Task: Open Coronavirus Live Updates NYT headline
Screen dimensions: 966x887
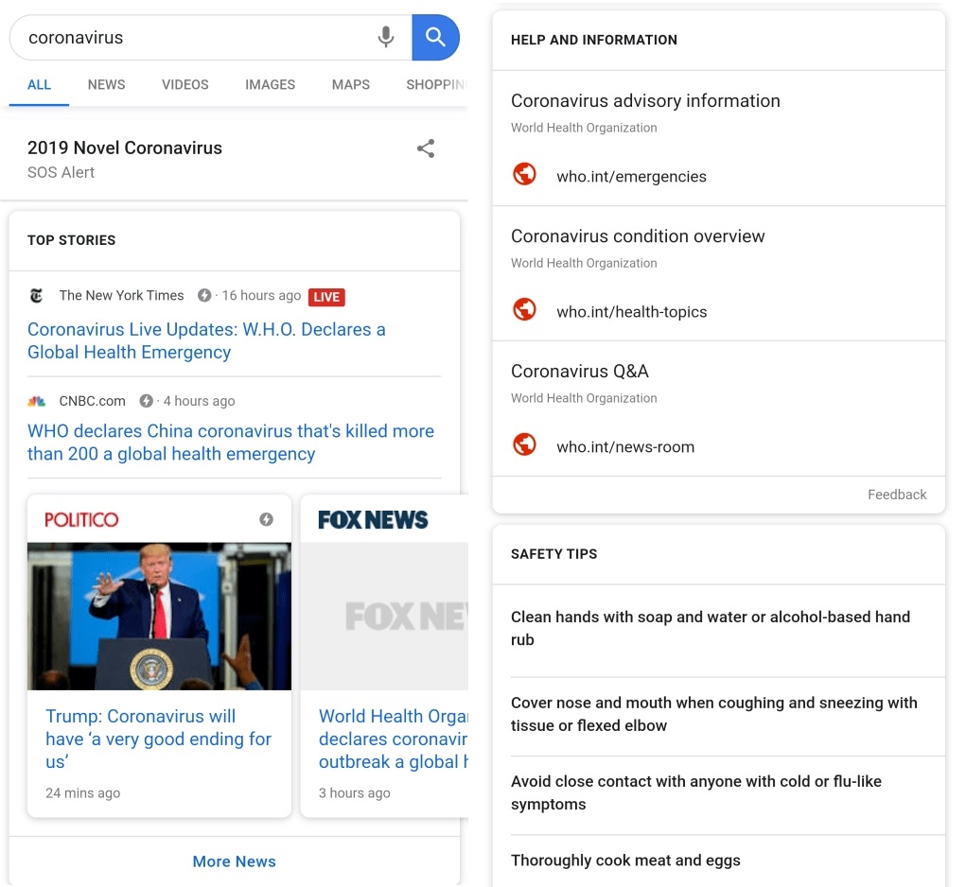Action: 206,340
